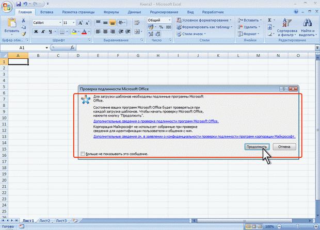
Task: Click the zoom slider in status bar
Action: coord(297,226)
